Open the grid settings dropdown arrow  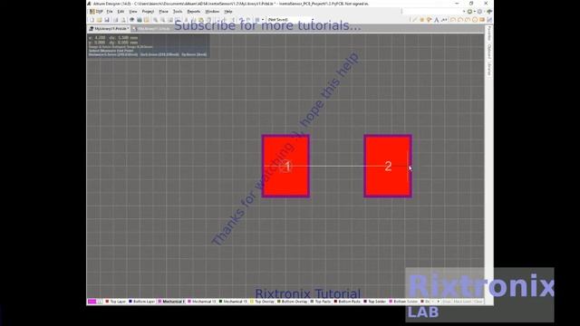[x=263, y=20]
